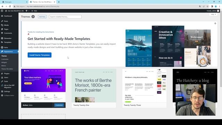Image resolution: width=222 pixels, height=125 pixels.
Task: Visit site via 'Our new WordPress site' link
Action: tap(15, 11)
